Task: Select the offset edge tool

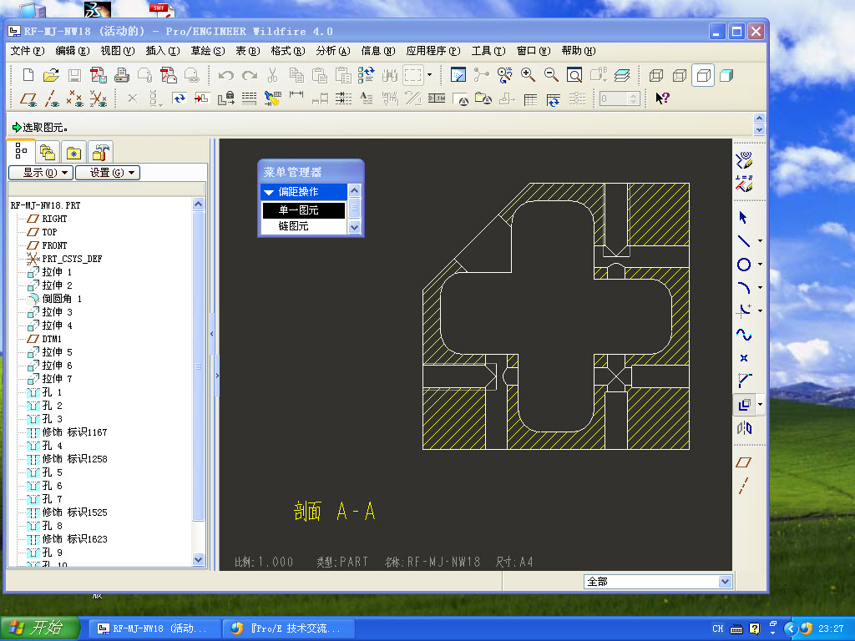Action: [744, 405]
